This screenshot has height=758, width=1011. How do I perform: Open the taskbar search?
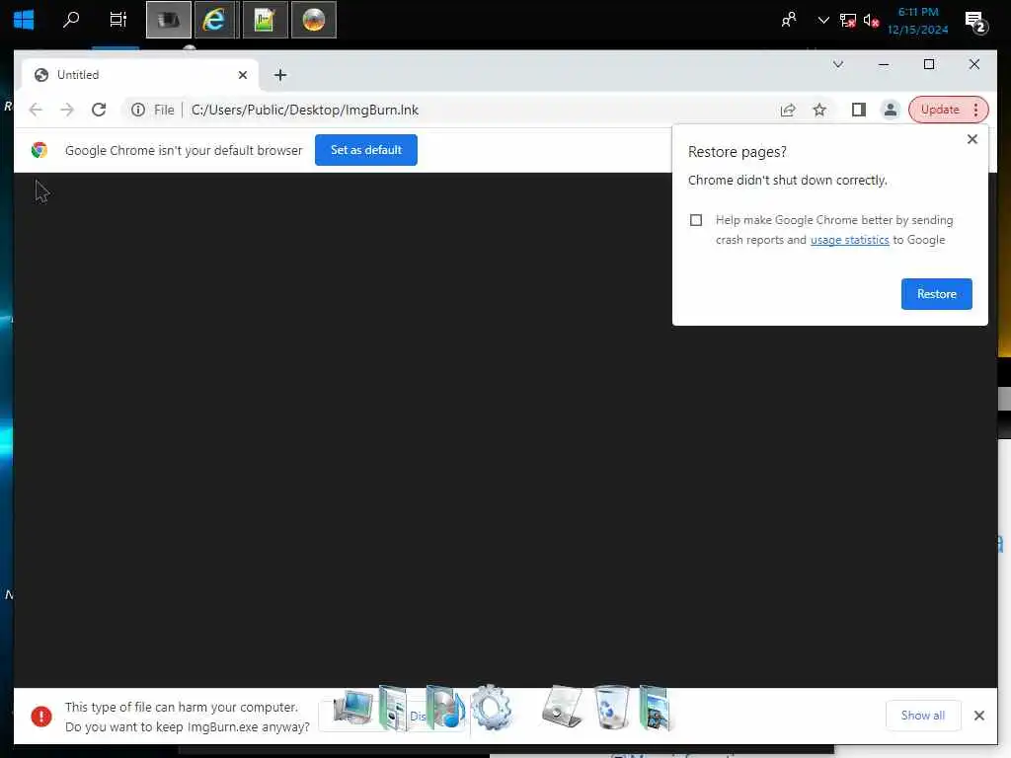[71, 20]
